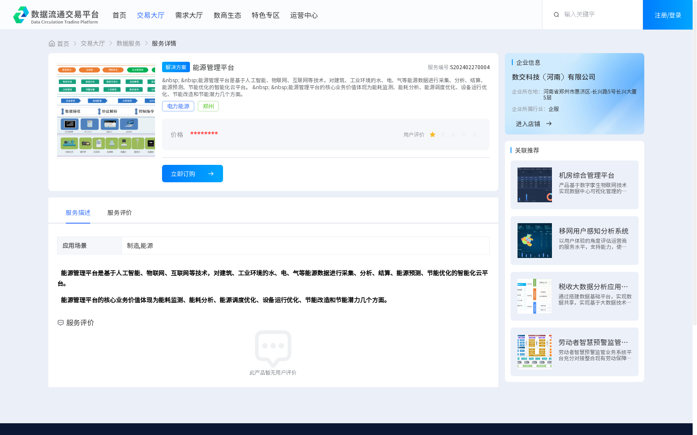
Task: Switch to the 服务评价 tab
Action: tap(120, 213)
